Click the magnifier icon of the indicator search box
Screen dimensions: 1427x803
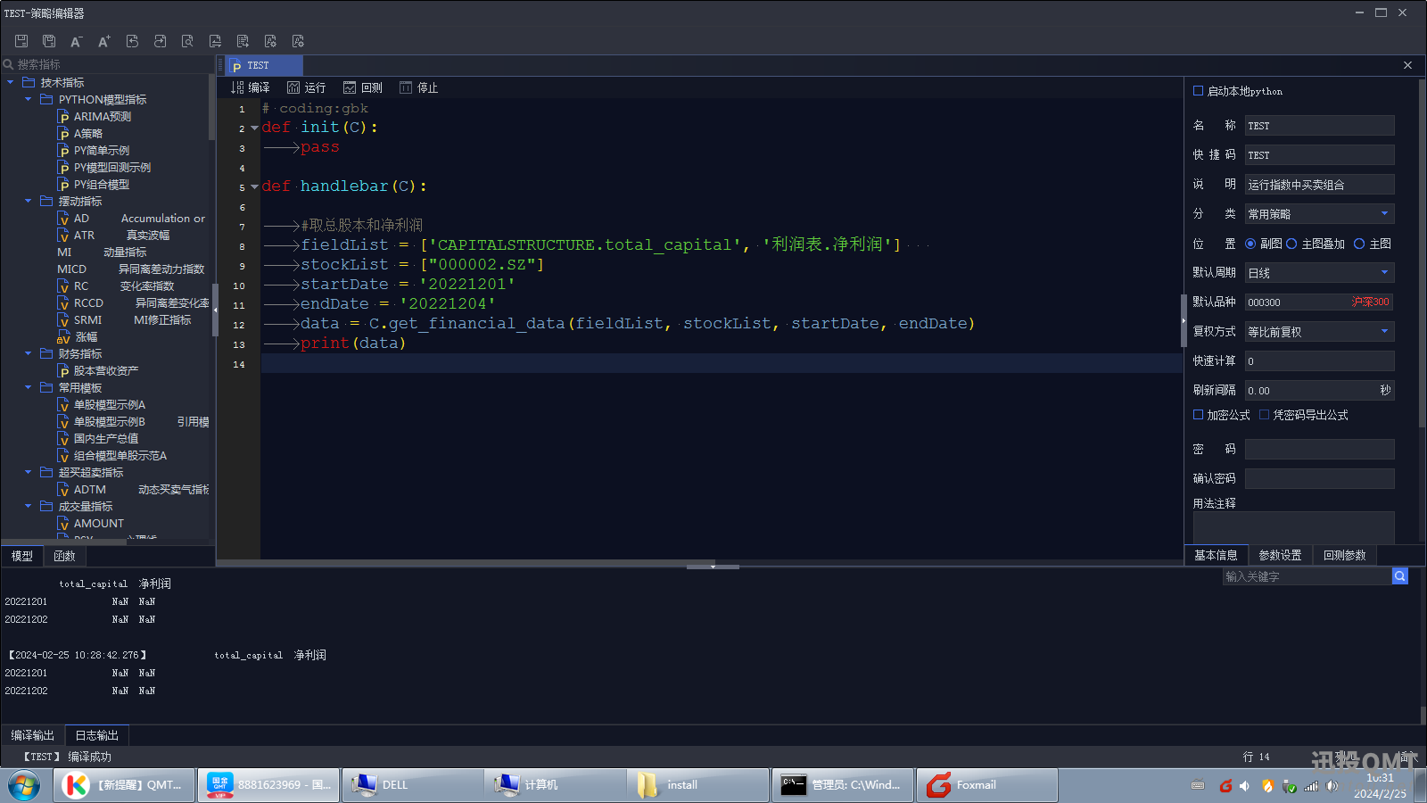9,64
